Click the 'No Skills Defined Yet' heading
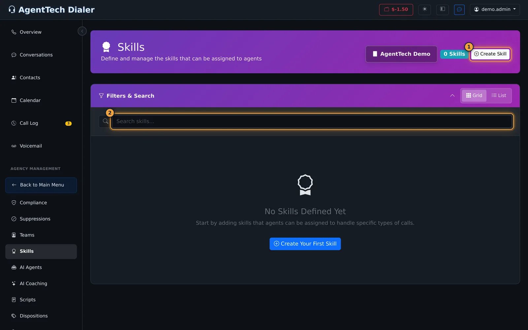Screen dimensions: 528x330 305,211
